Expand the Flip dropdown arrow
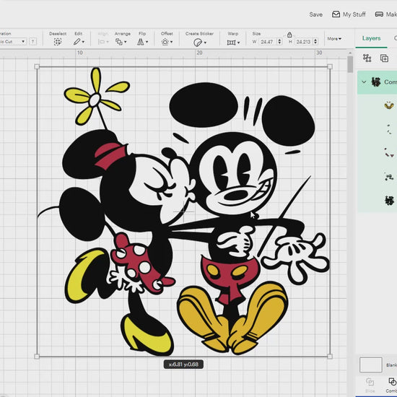 click(x=147, y=42)
